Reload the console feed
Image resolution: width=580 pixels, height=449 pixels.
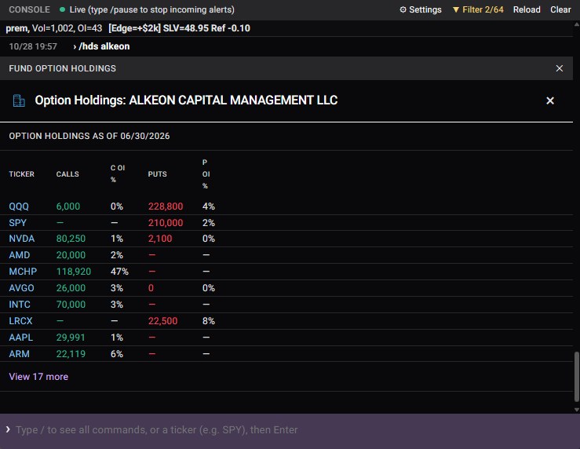pyautogui.click(x=527, y=9)
